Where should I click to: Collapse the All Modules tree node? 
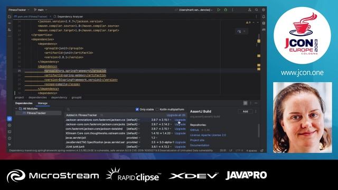16,109
